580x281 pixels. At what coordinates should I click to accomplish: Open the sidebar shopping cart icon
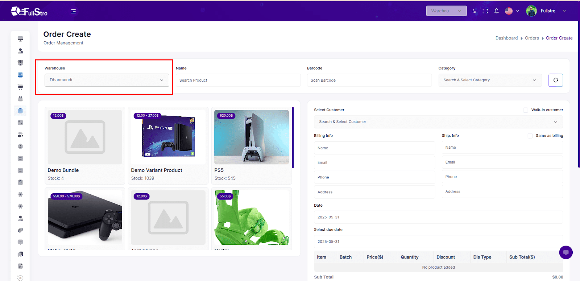(x=20, y=87)
